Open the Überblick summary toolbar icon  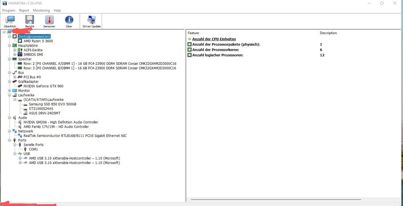coord(10,20)
